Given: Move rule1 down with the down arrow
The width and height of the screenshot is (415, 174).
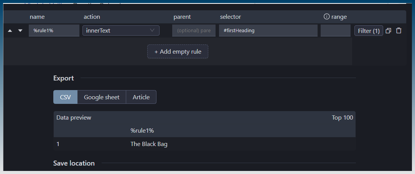Looking at the screenshot, I should pos(20,31).
